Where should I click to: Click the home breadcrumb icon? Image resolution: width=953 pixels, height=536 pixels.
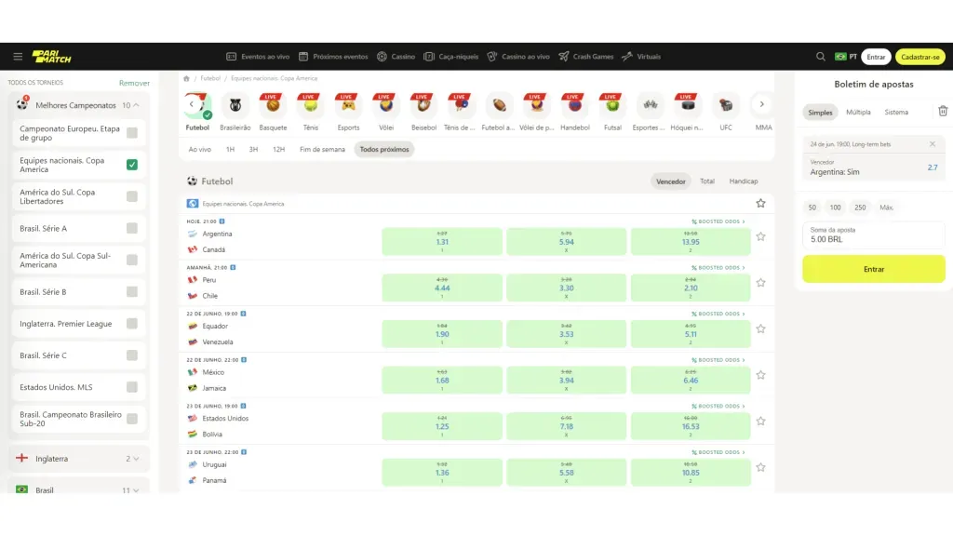(187, 79)
